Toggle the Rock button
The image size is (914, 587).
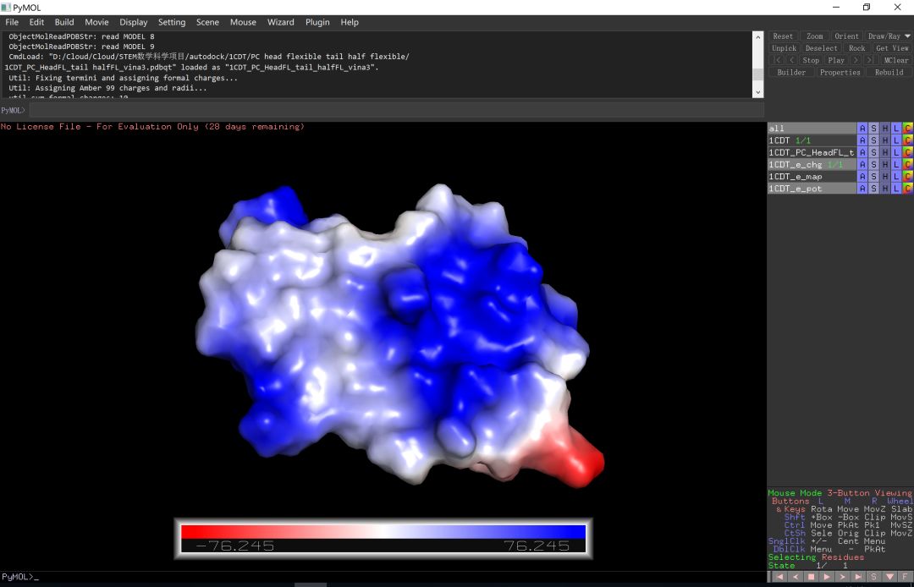[856, 48]
